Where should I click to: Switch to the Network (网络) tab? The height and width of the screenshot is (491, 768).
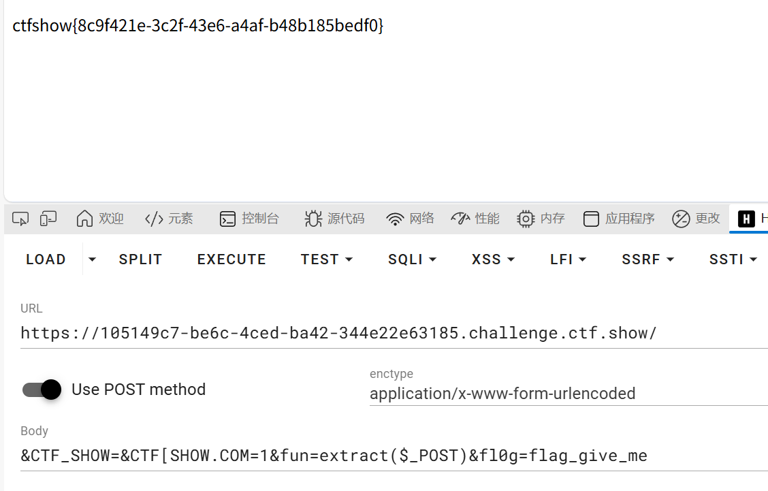pos(410,219)
